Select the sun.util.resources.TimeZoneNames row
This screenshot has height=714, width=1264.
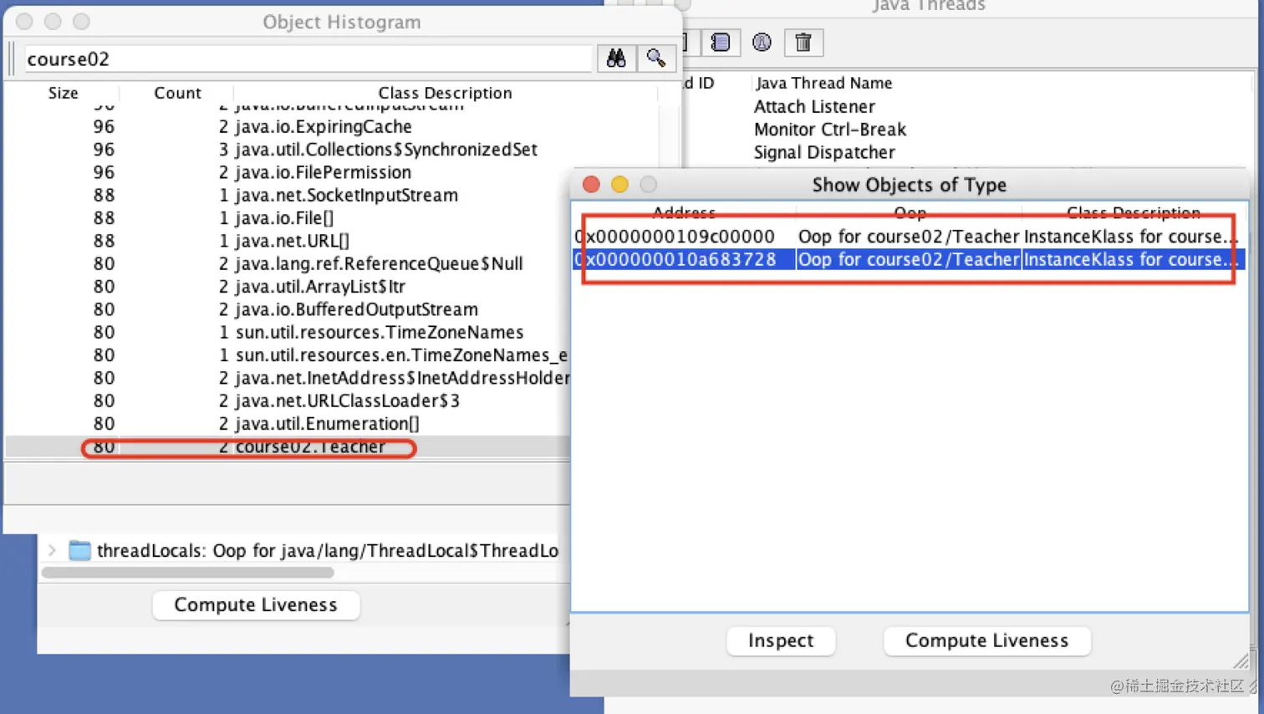(288, 332)
